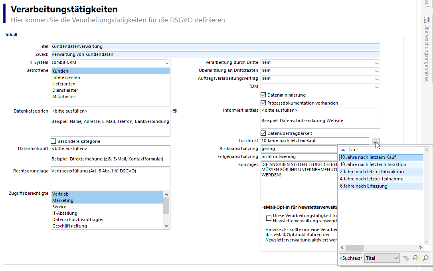Click the Titel column sort arrow
Image resolution: width=433 pixels, height=271 pixels.
(x=343, y=150)
